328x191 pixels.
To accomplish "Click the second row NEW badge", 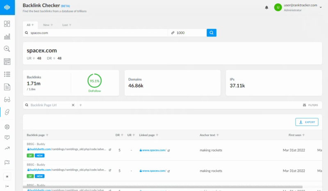I will point(39,176).
